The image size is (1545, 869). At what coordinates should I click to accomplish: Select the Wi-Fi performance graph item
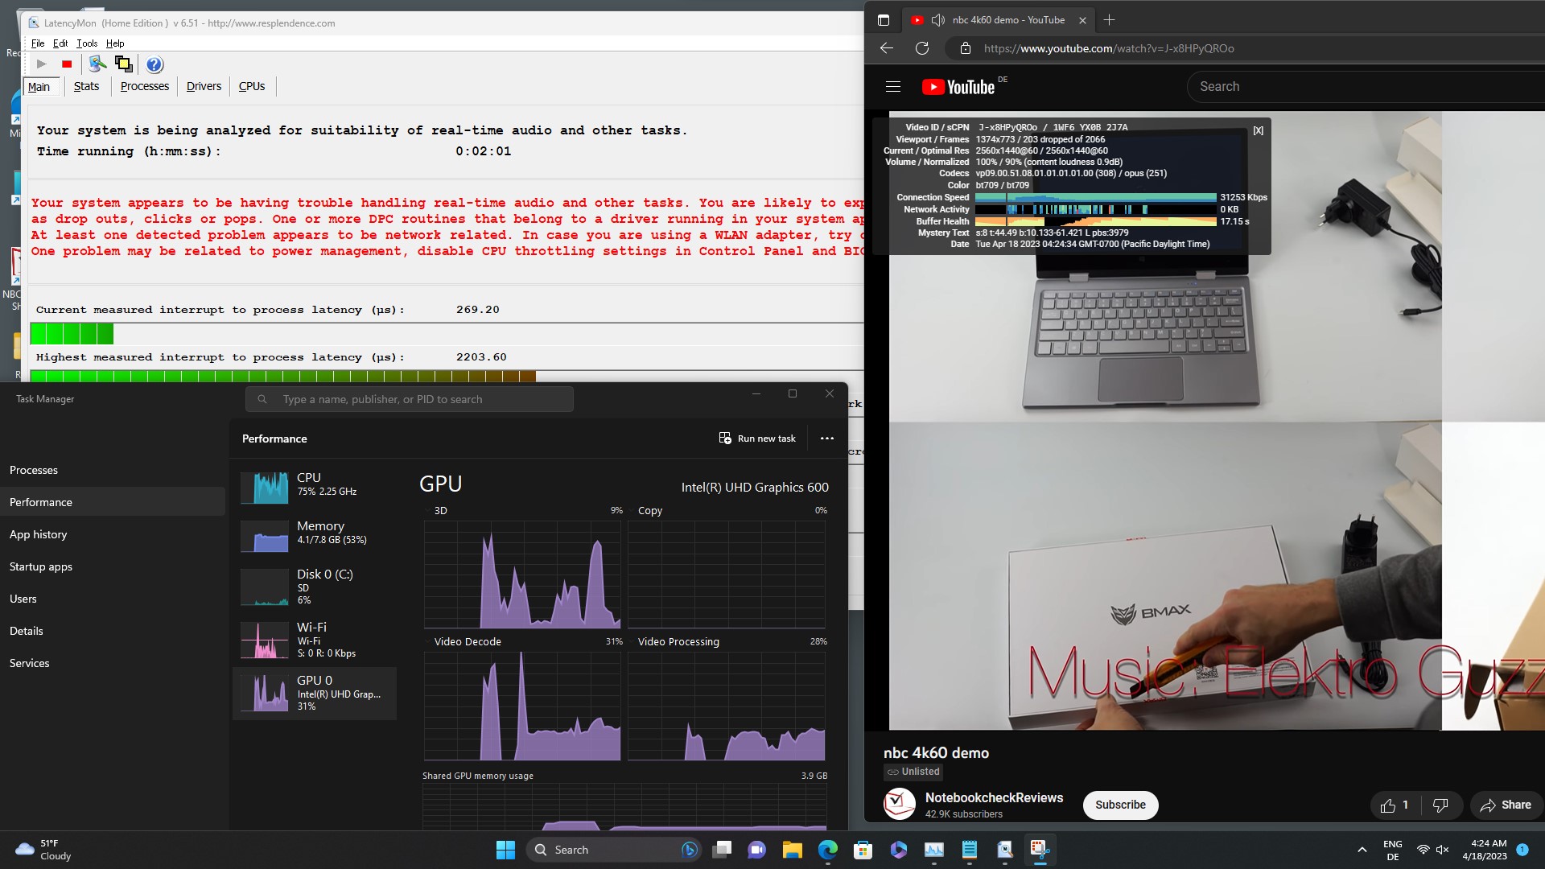point(314,640)
